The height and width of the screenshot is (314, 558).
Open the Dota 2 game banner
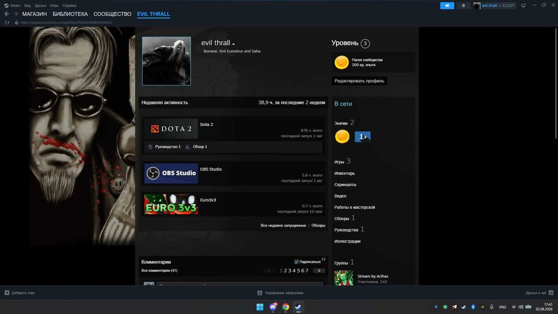click(x=171, y=129)
